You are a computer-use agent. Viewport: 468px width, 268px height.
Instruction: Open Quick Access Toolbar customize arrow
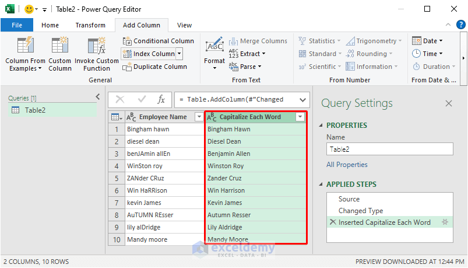tap(44, 10)
